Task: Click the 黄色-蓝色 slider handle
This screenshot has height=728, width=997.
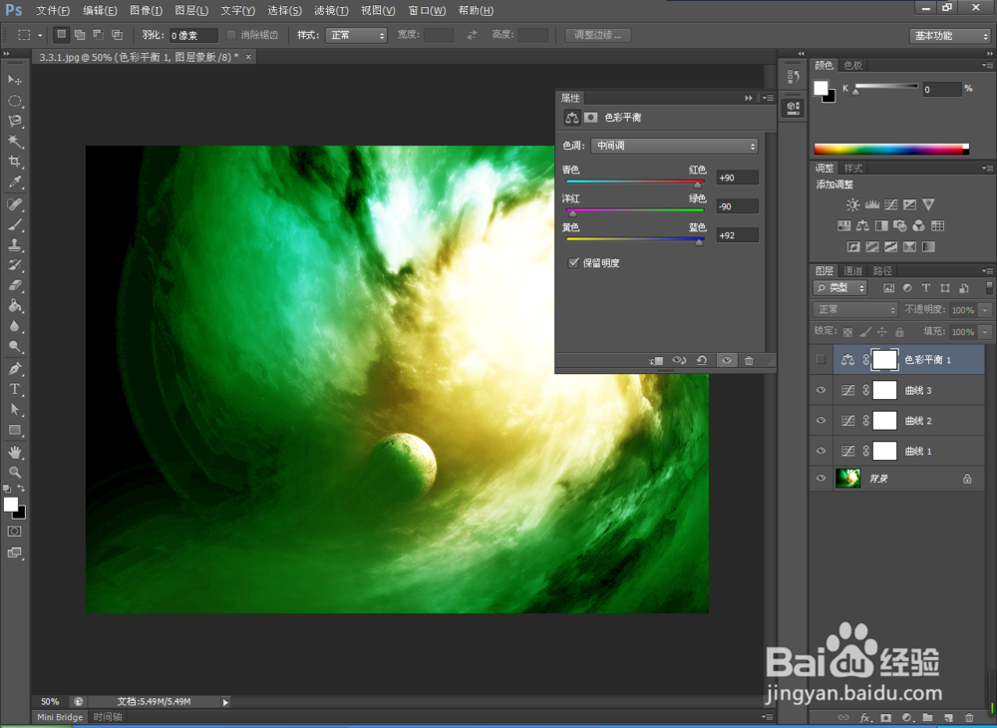Action: [x=700, y=241]
